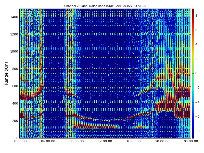Click the colorbar value −4 label
The height and width of the screenshot is (153, 204).
pos(197,102)
